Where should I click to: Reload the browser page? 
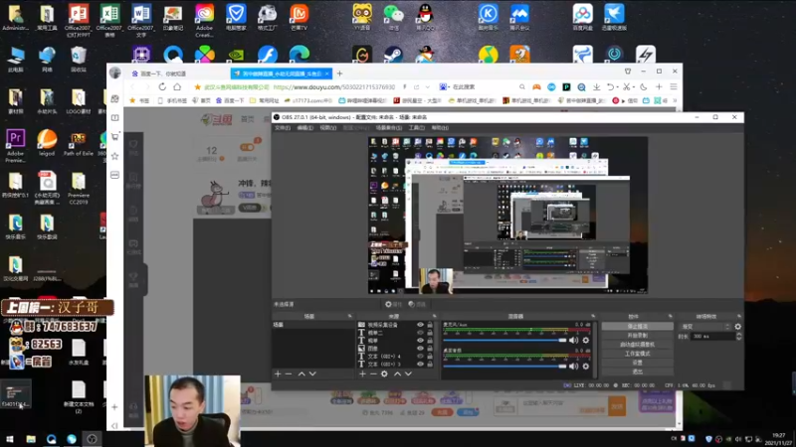point(162,87)
